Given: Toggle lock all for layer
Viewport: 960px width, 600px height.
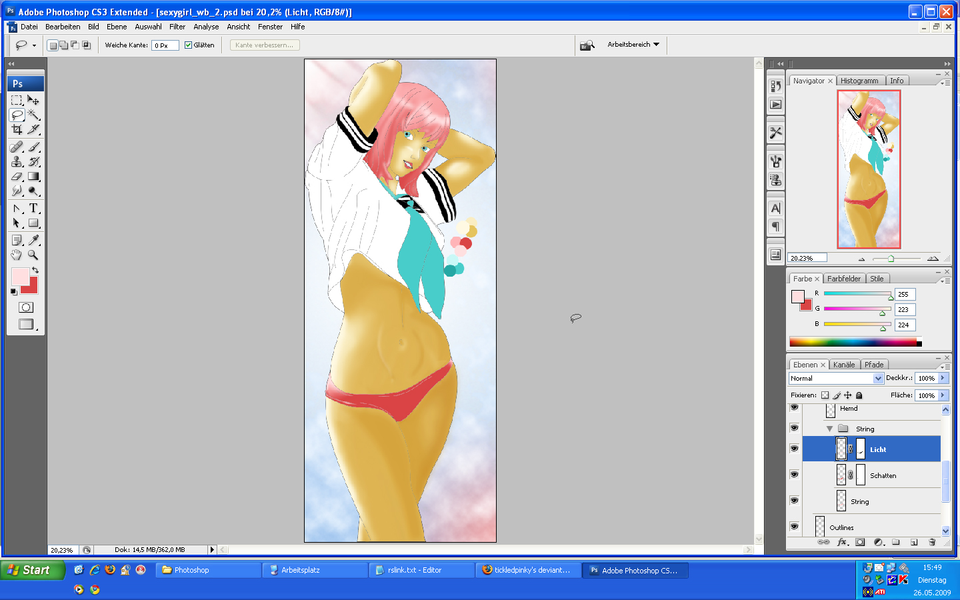Looking at the screenshot, I should pyautogui.click(x=859, y=395).
